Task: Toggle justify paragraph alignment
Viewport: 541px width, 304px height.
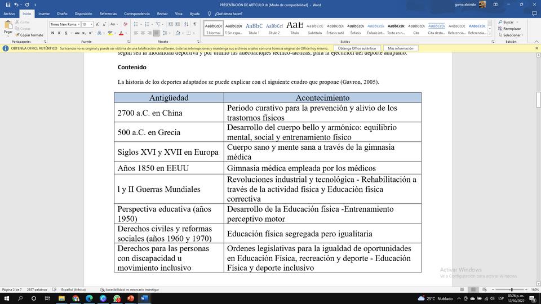Action: pyautogui.click(x=156, y=33)
